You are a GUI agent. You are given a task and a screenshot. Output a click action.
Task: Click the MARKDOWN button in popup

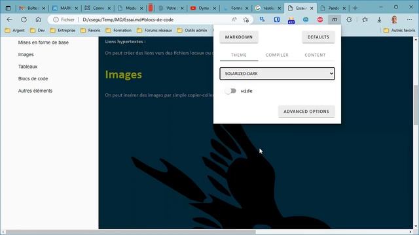pos(239,37)
